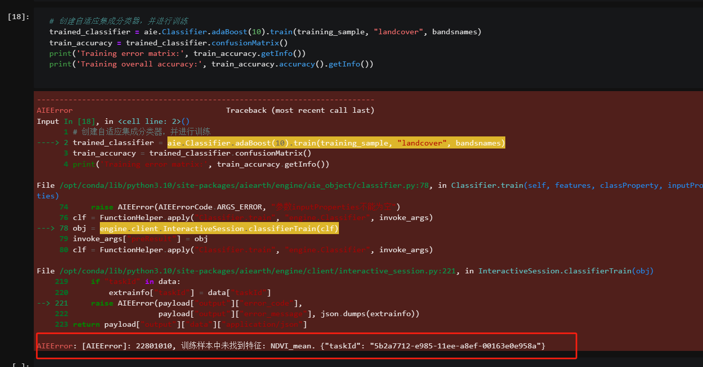Click traceback line 222 error_message json.dumps
Viewport: 703px width, 367px height.
[237, 314]
